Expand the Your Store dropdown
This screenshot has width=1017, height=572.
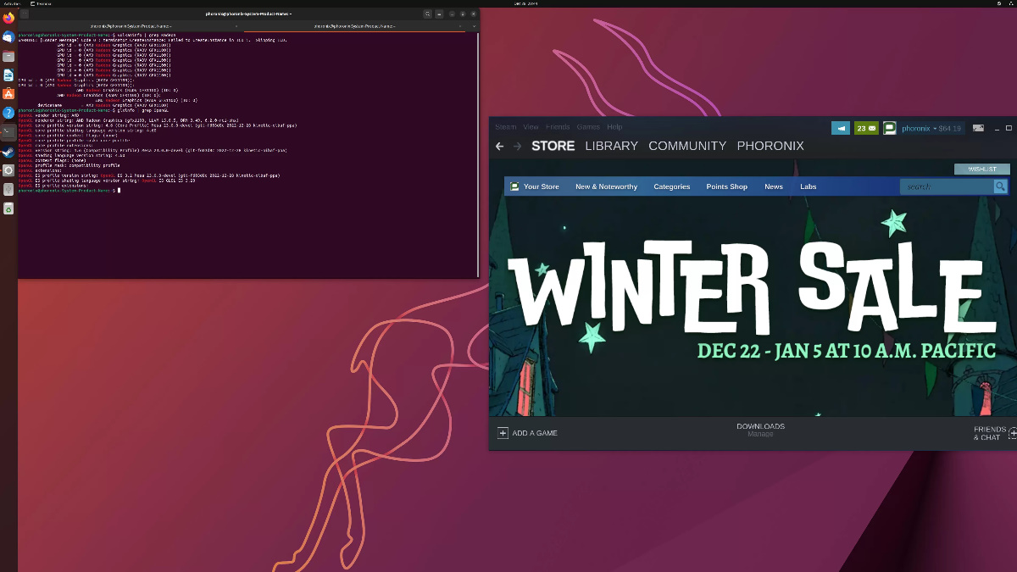pyautogui.click(x=542, y=186)
